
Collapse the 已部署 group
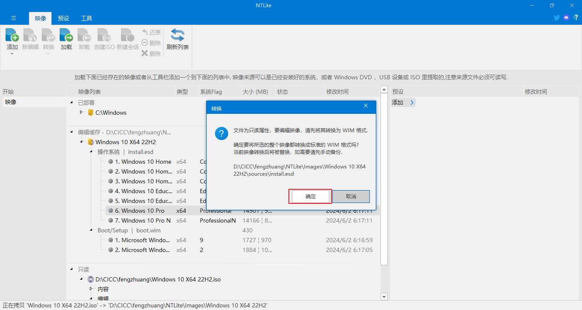point(72,103)
